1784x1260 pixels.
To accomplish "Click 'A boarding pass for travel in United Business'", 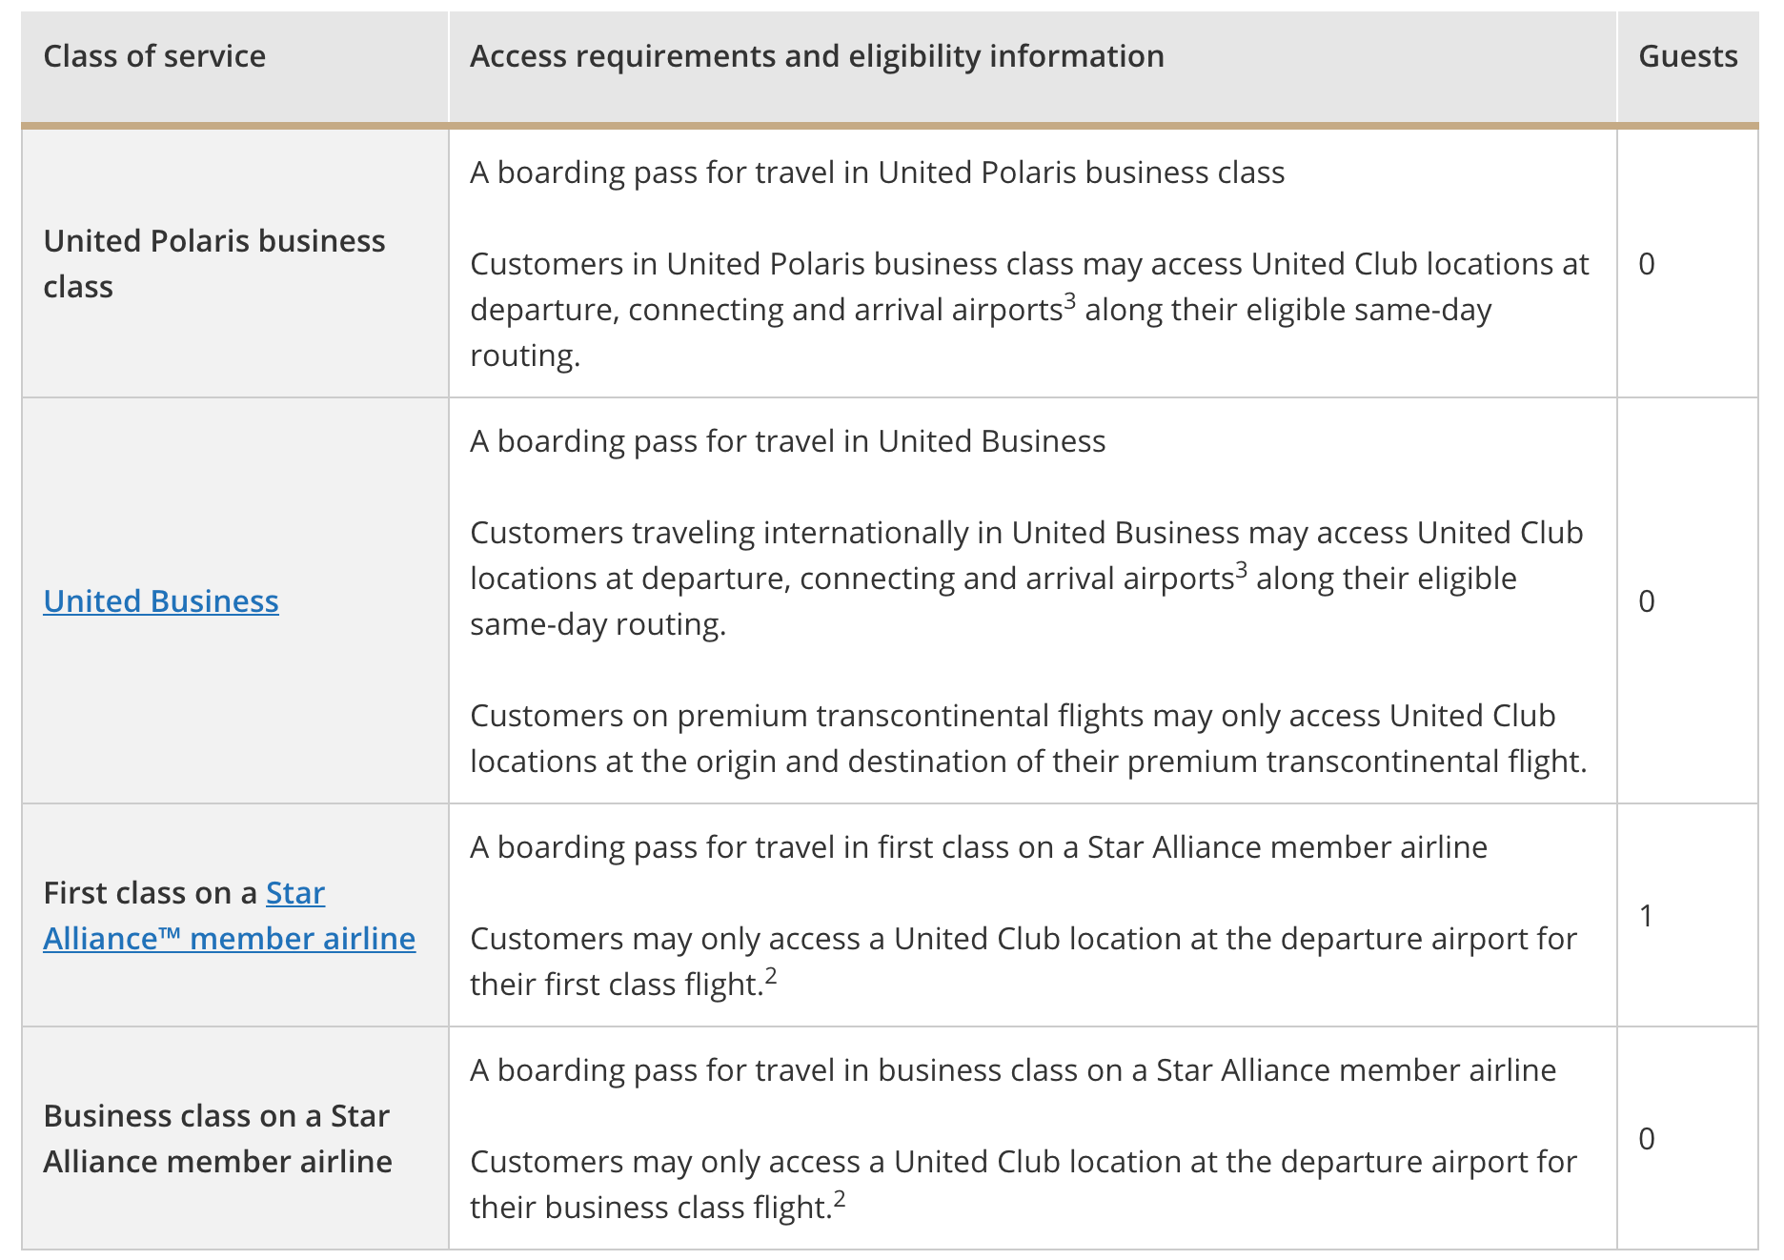I will (788, 441).
